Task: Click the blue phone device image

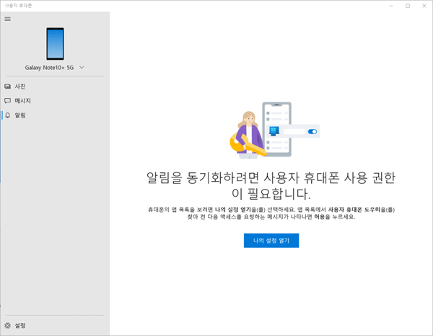Action: coord(55,43)
